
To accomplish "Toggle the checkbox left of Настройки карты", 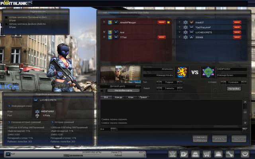I will 102,91.
